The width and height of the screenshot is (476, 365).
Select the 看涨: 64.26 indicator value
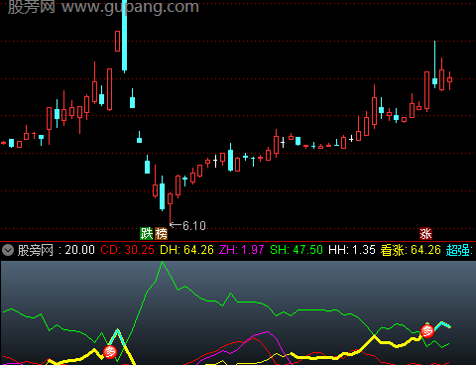[x=411, y=250]
